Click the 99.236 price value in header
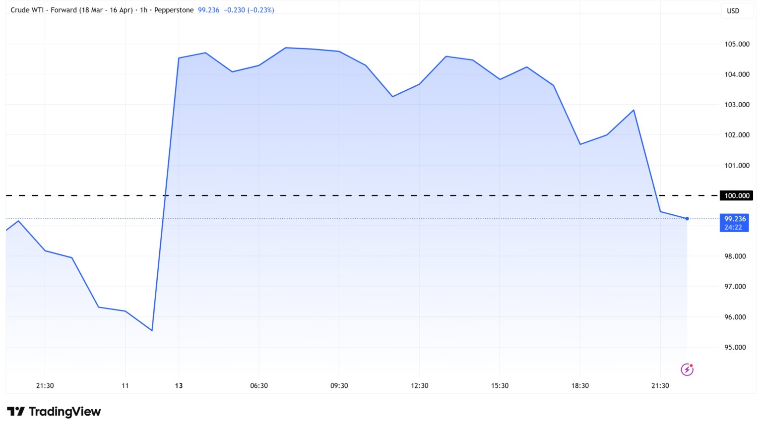This screenshot has width=762, height=429. (x=208, y=10)
